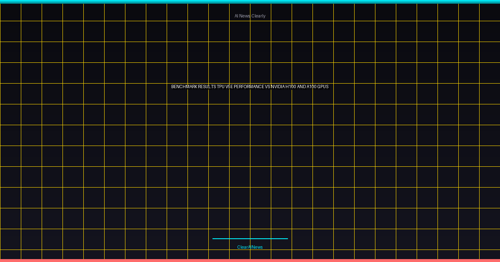This screenshot has height=262, width=500.
Task: Click the "AI News Clearly" tagline
Action: [250, 16]
